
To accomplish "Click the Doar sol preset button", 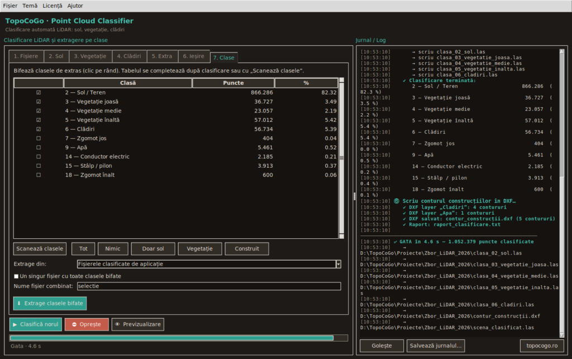I will [153, 249].
